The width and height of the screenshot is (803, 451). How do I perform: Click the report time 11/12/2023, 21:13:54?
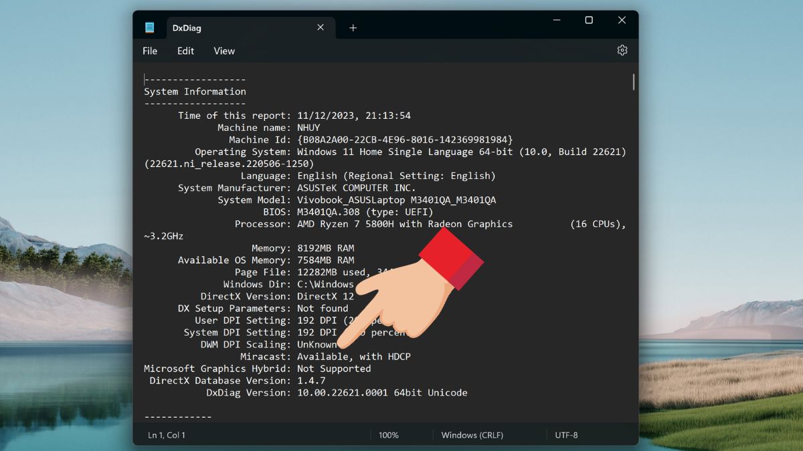coord(354,116)
